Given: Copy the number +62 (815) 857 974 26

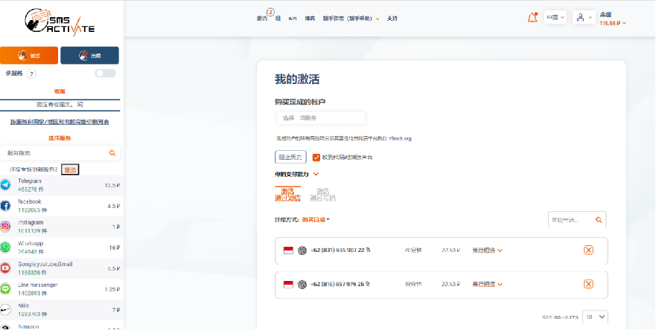Looking at the screenshot, I should (x=368, y=284).
